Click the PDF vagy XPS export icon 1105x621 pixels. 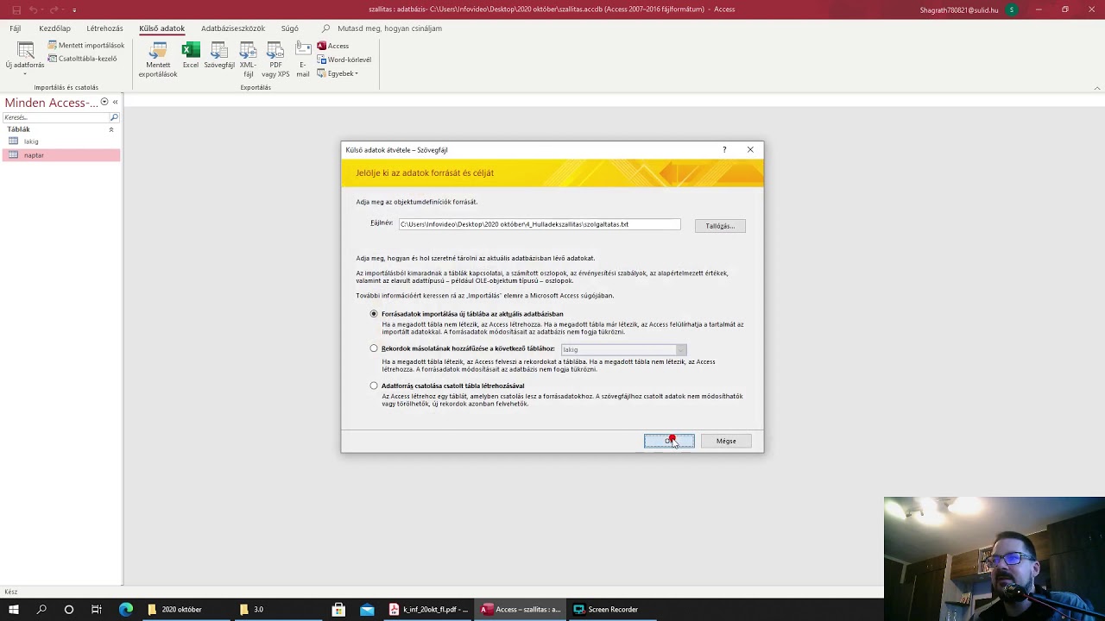(275, 59)
